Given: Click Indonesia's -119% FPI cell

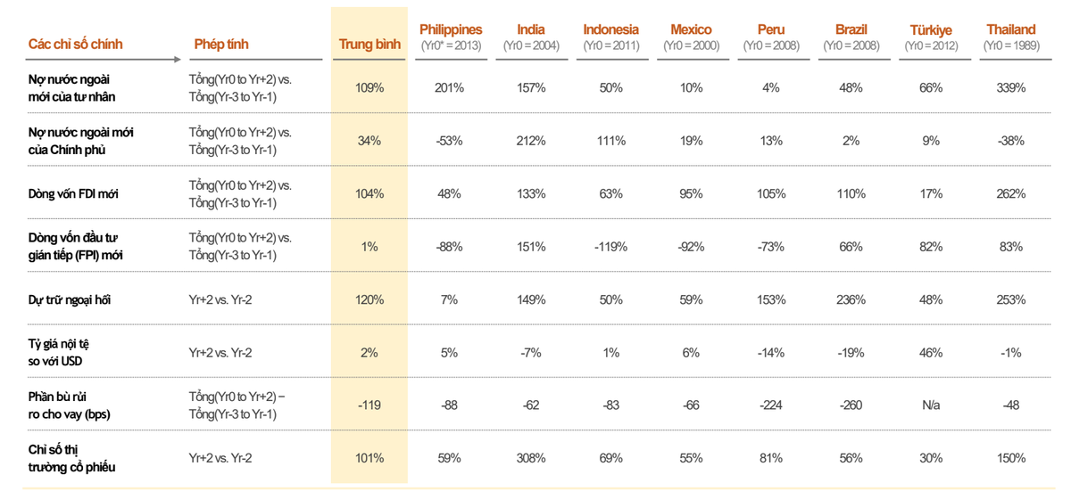Looking at the screenshot, I should [x=611, y=247].
